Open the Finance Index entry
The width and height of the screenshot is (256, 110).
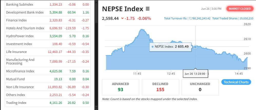click(16, 20)
